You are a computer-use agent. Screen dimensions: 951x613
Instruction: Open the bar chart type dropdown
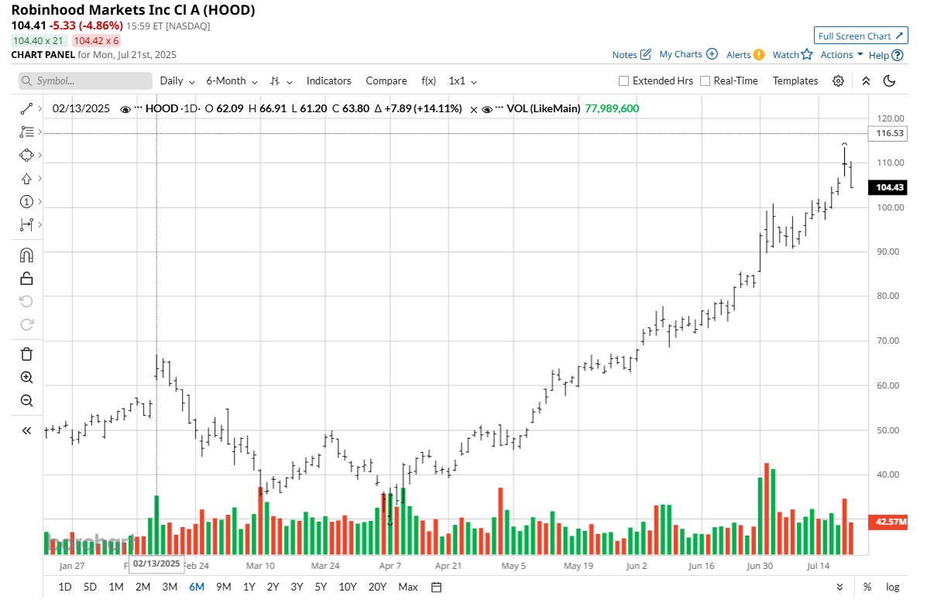point(282,80)
